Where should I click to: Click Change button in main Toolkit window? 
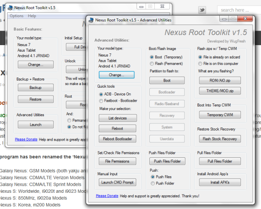pyautogui.click(x=36, y=64)
